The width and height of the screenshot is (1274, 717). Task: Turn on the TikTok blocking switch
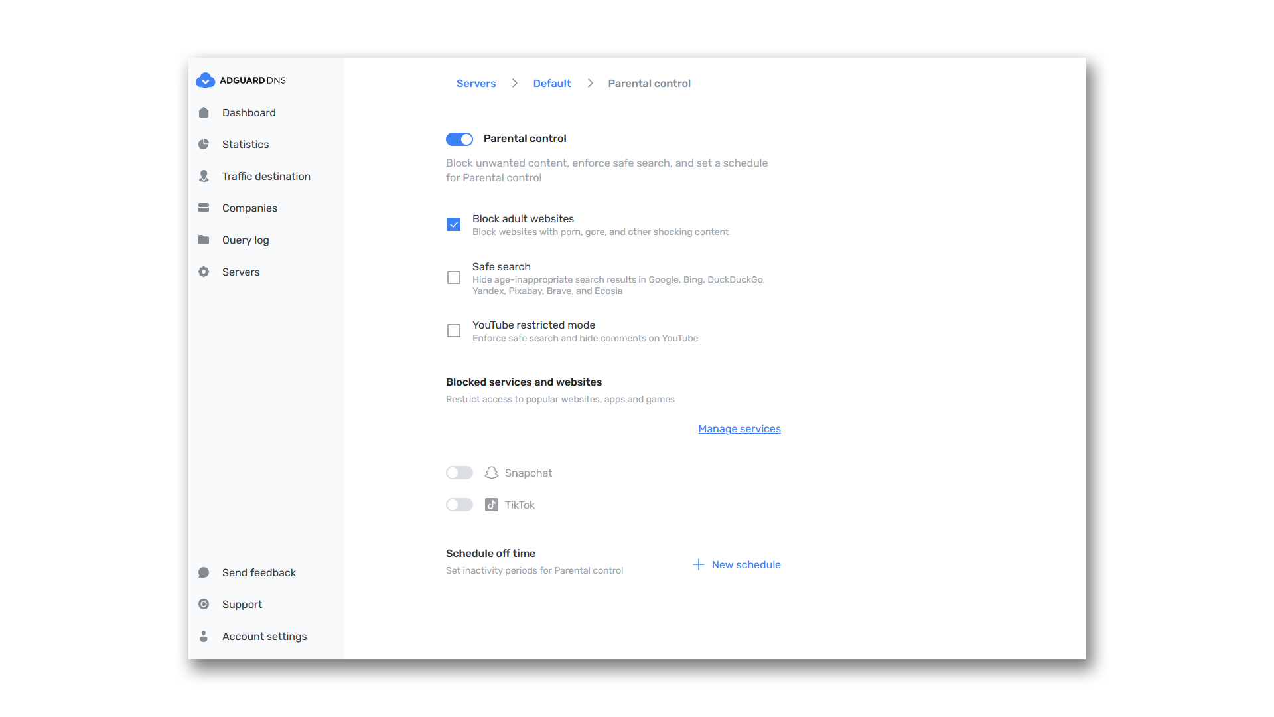[x=459, y=505]
